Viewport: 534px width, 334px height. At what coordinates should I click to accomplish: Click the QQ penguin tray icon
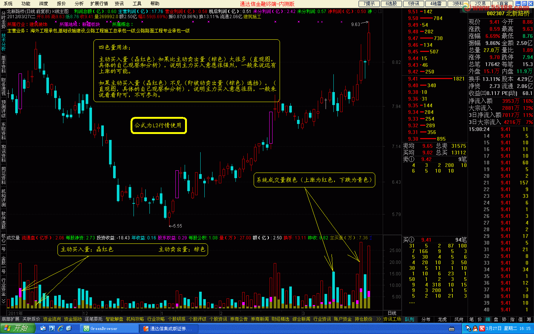click(475, 328)
